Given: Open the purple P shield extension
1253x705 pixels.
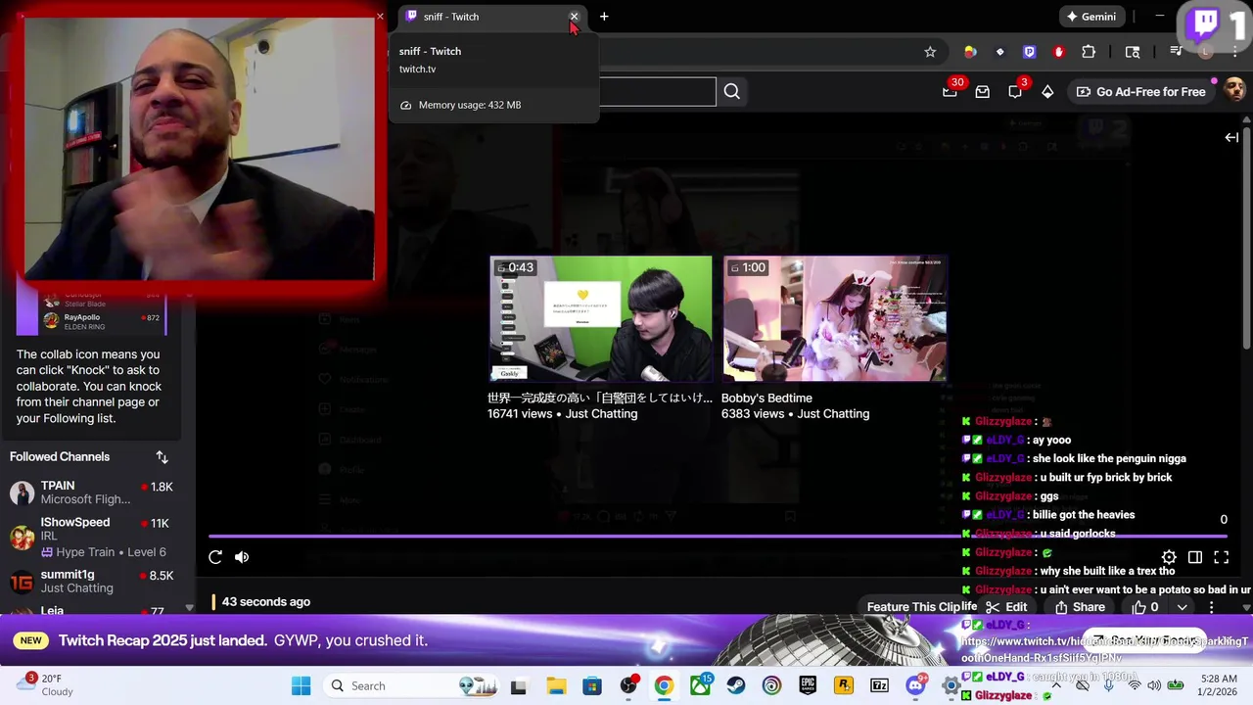Looking at the screenshot, I should (1029, 52).
